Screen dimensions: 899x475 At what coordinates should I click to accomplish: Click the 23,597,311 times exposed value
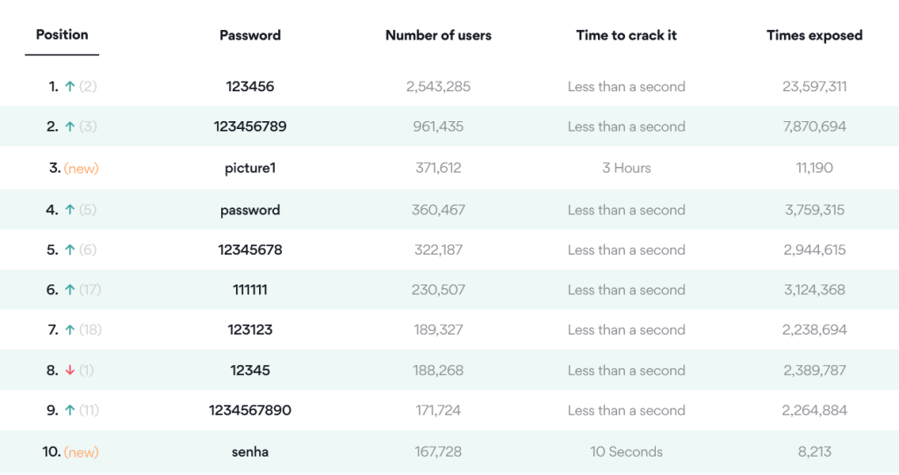(814, 87)
